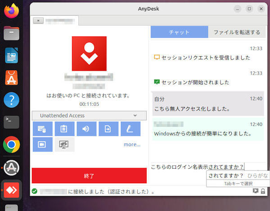
Task: Click セッションが開始されました message
Action: tap(196, 82)
